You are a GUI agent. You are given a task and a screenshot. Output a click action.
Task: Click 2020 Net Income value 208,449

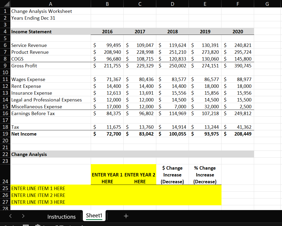coord(238,134)
